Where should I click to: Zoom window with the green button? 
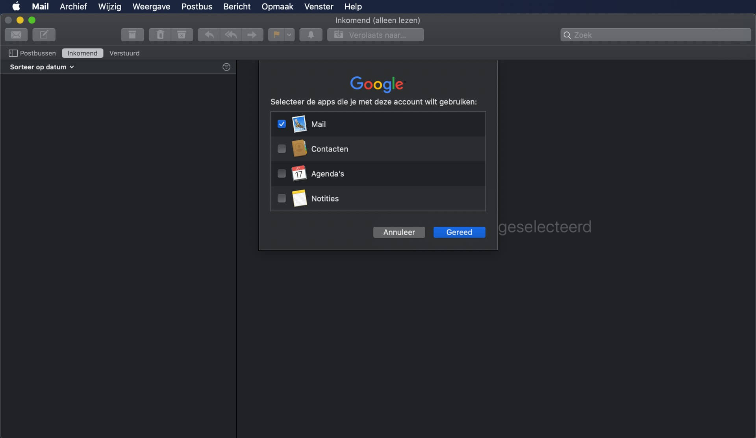click(32, 20)
